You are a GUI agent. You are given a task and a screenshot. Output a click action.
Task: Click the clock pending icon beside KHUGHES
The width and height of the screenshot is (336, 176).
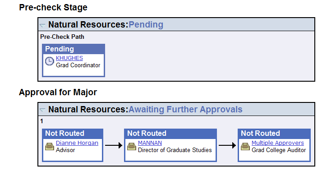tap(49, 61)
